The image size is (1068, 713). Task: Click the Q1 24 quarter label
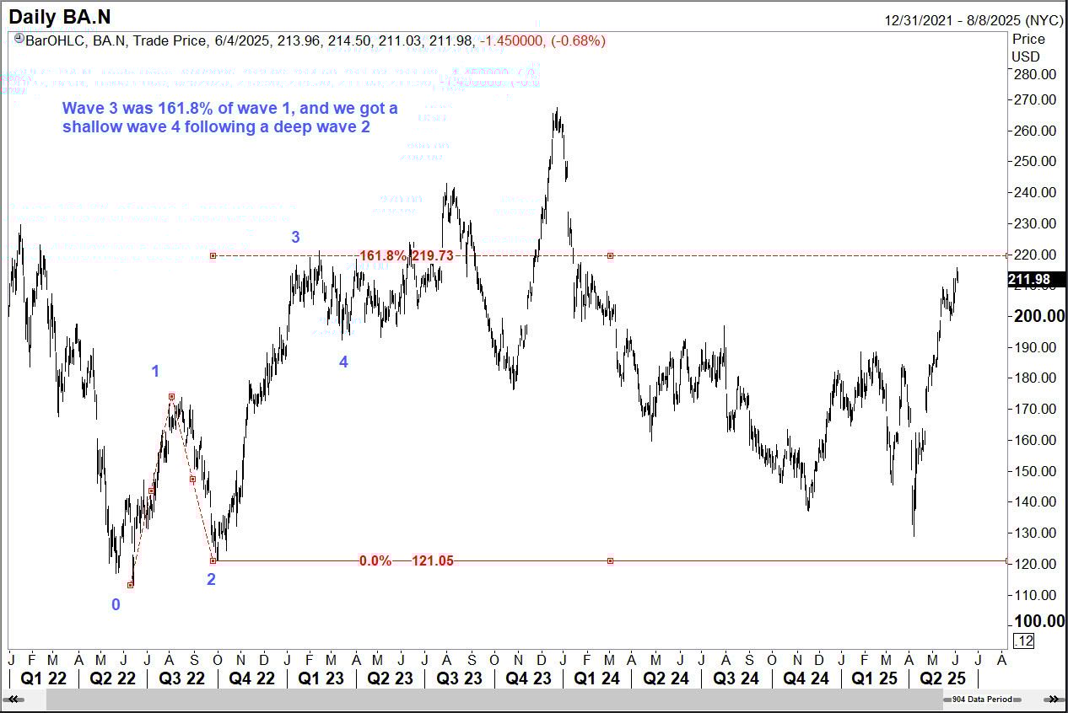596,678
